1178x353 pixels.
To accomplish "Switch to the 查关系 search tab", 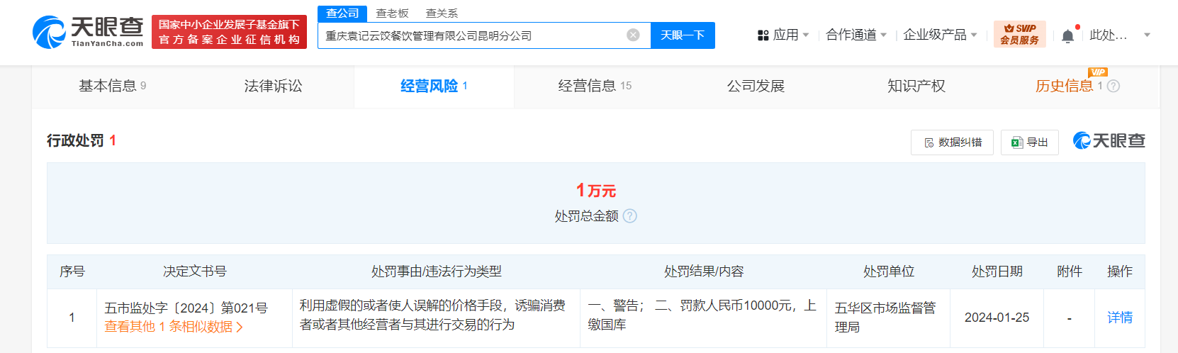I will click(x=442, y=13).
